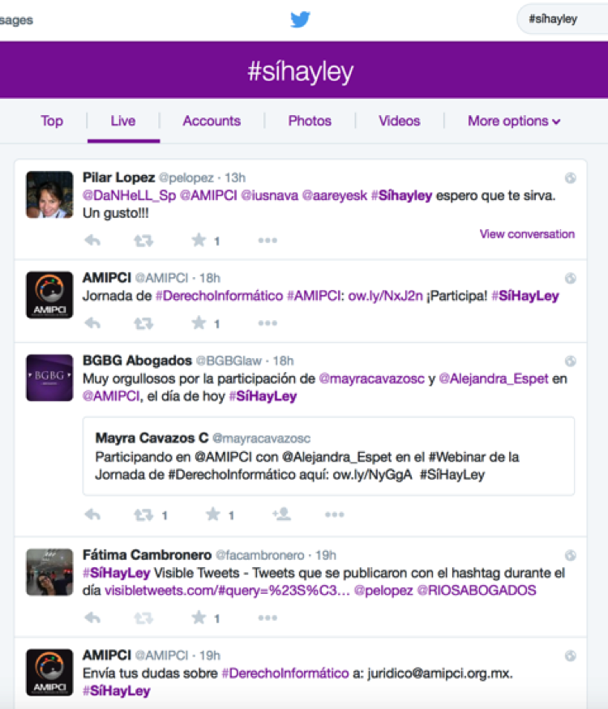608x709 pixels.
Task: Click globe icon on BGBG Abogados' tweet
Action: [571, 361]
